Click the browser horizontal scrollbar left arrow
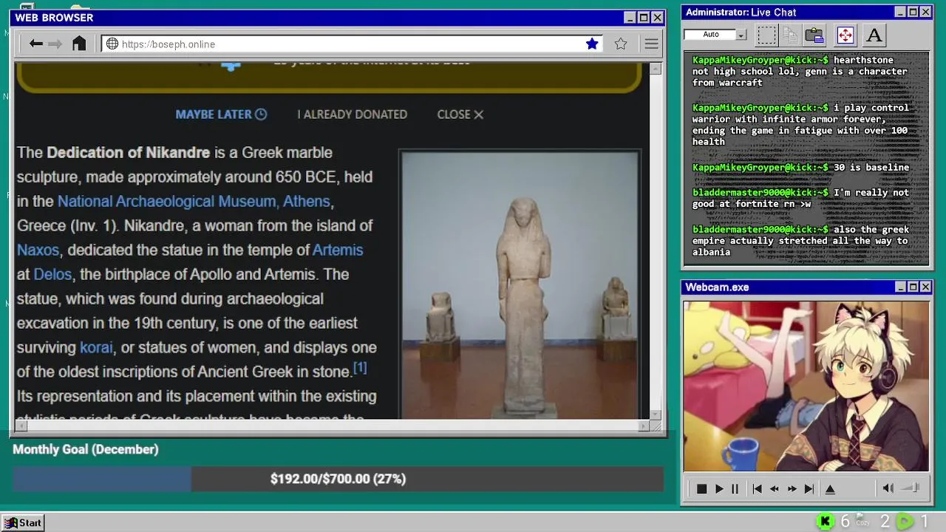The width and height of the screenshot is (946, 532). [x=21, y=426]
